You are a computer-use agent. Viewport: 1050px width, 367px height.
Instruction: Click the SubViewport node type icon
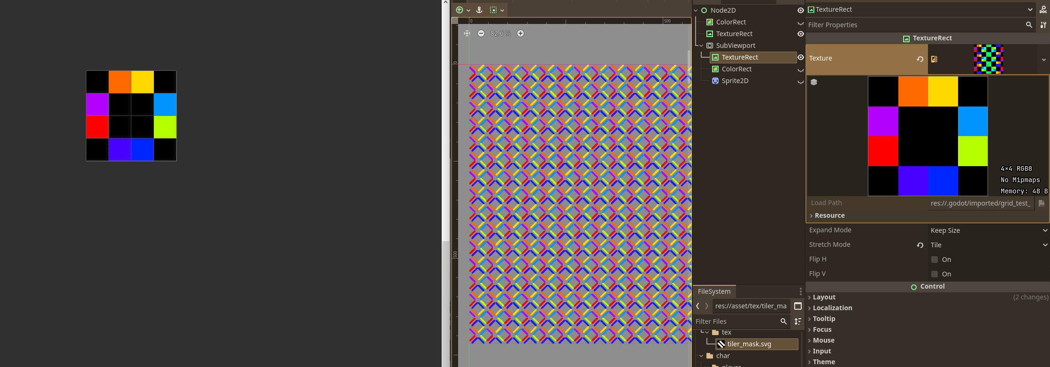point(710,46)
